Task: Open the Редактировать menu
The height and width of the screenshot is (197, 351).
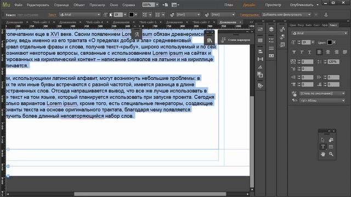Action: (x=38, y=5)
